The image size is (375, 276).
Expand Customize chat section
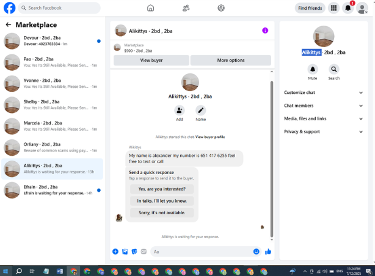click(x=323, y=93)
